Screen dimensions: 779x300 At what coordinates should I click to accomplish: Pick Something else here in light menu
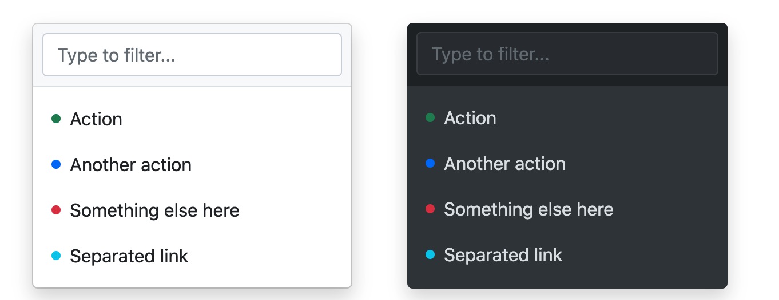pyautogui.click(x=154, y=210)
